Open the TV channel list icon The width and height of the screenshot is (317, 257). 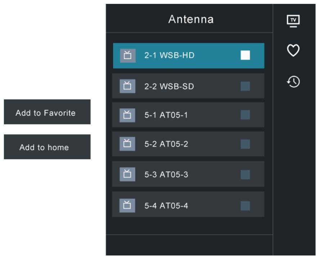click(x=293, y=21)
